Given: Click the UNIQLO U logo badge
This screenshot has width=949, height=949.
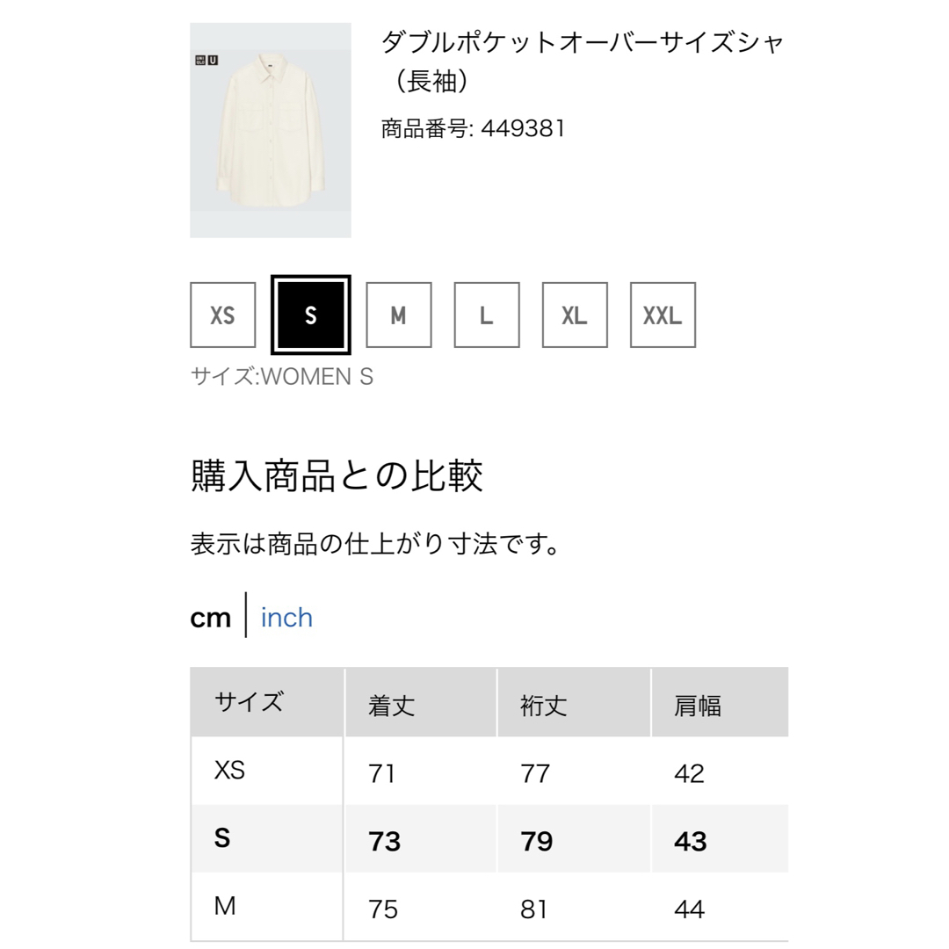Looking at the screenshot, I should pyautogui.click(x=206, y=60).
